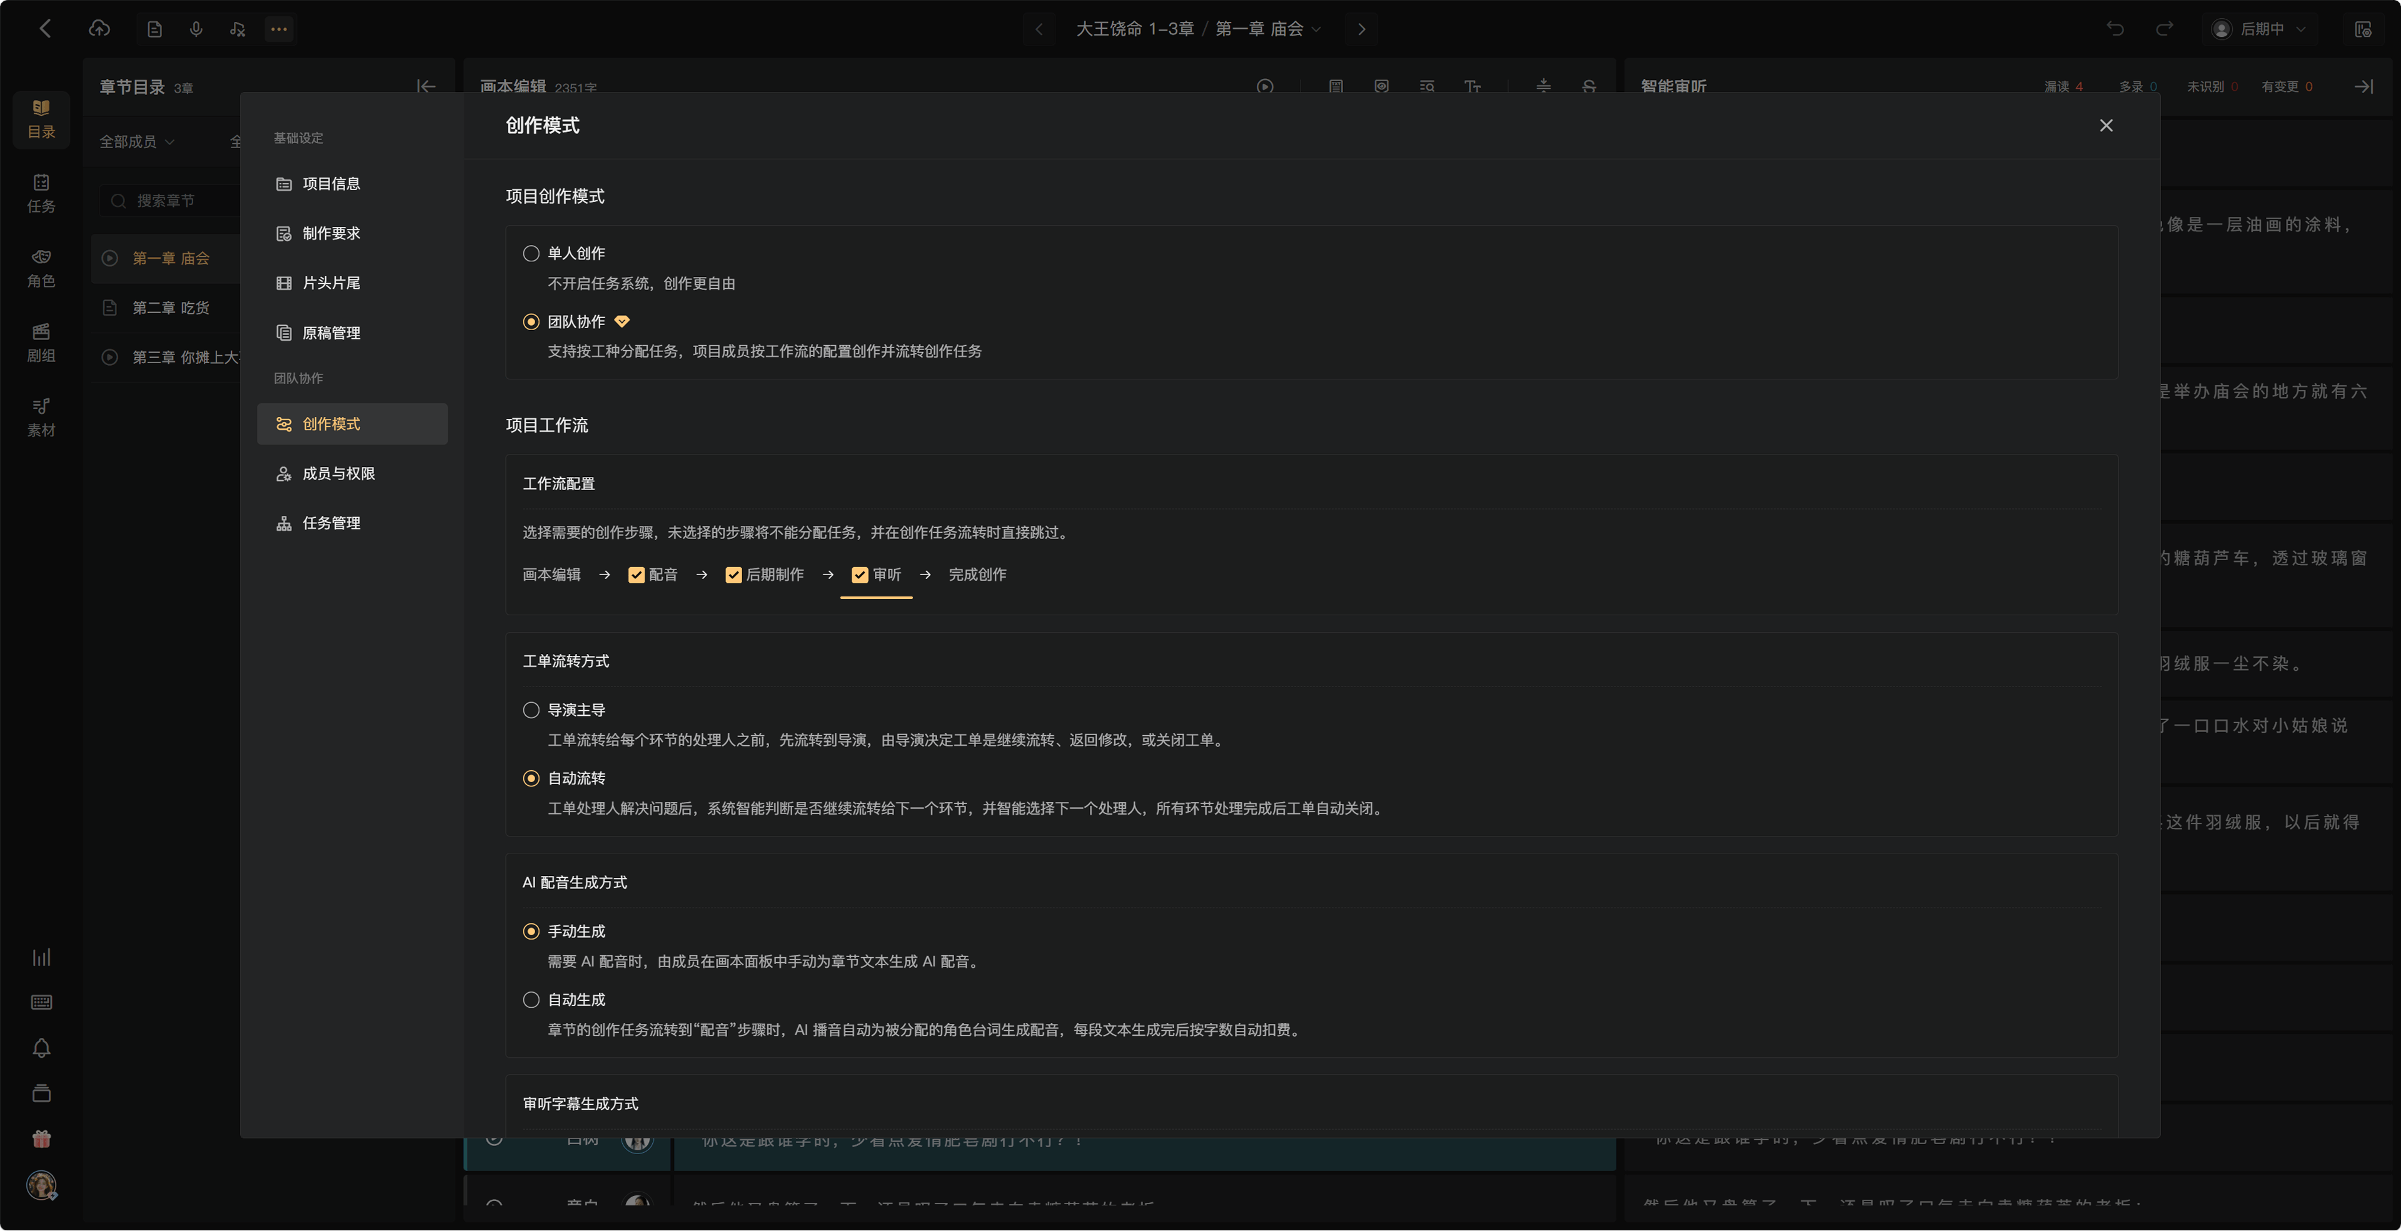
Task: Open 原稿管理 settings page
Action: click(x=352, y=333)
